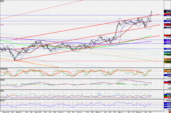Open the MACD indicator panel label
Screen dimensions: 171x113
click(x=2, y=80)
